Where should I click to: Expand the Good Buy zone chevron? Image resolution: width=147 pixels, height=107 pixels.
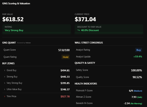[x=5, y=70]
